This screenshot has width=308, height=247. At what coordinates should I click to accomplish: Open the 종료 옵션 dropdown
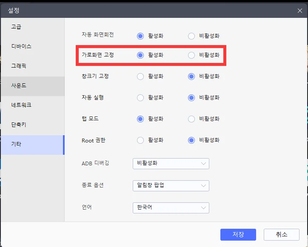pyautogui.click(x=171, y=186)
